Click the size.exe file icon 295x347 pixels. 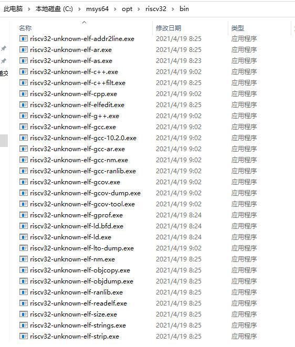pos(24,314)
